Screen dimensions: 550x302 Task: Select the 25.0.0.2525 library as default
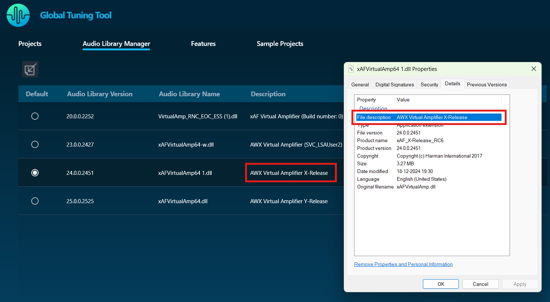pos(35,201)
